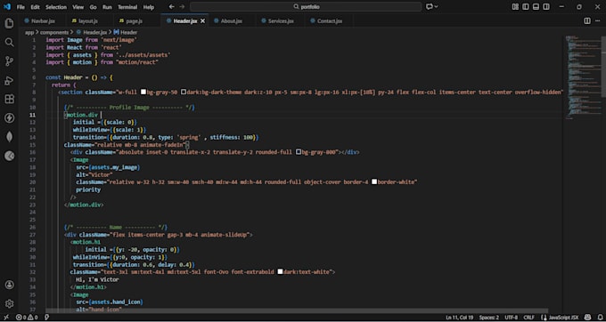The width and height of the screenshot is (606, 322).
Task: Switch to the Services.jsx tab
Action: tap(280, 20)
